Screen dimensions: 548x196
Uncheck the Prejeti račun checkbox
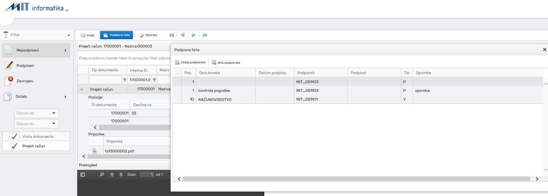pyautogui.click(x=15, y=146)
